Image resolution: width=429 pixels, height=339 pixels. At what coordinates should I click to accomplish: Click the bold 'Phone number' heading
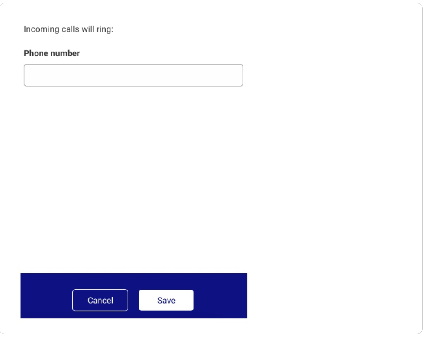pyautogui.click(x=52, y=53)
